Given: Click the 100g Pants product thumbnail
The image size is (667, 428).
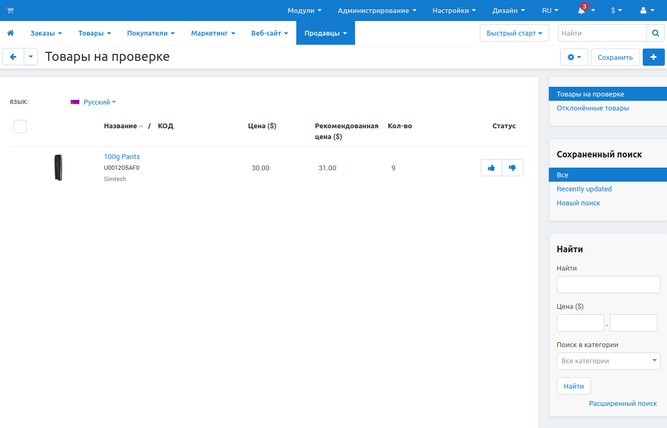Looking at the screenshot, I should pyautogui.click(x=58, y=168).
